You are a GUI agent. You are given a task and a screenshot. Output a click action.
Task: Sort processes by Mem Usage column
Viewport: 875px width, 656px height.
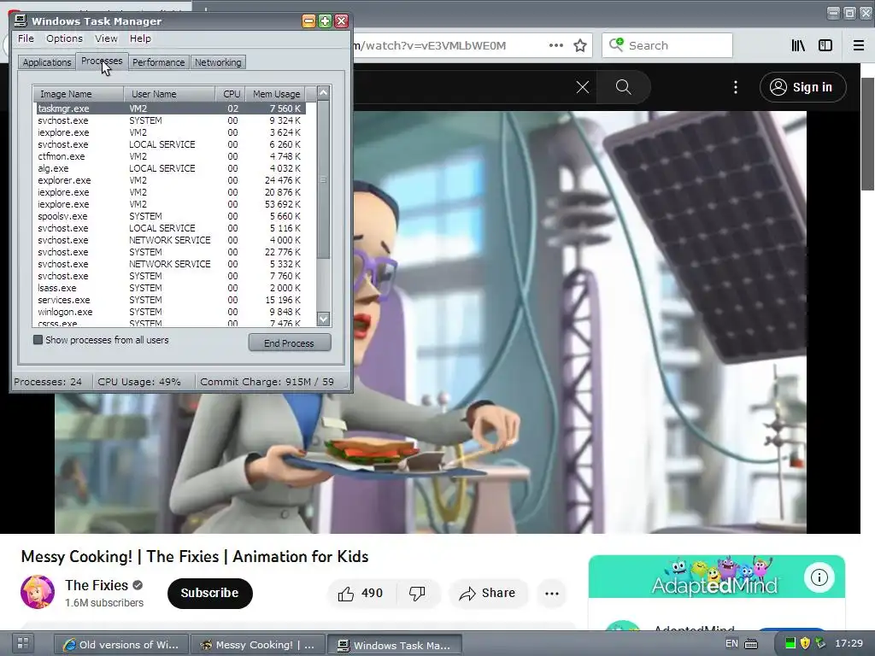[276, 94]
